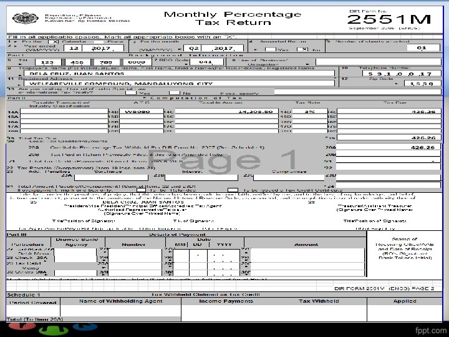The image size is (449, 337).
Task: Click Surcharge field 23A
Action: click(x=111, y=177)
